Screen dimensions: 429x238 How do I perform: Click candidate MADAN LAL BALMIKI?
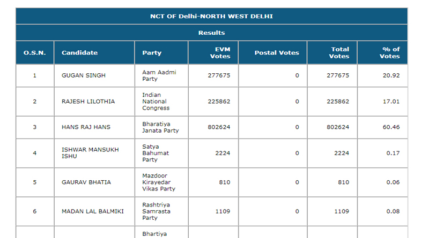[93, 211]
